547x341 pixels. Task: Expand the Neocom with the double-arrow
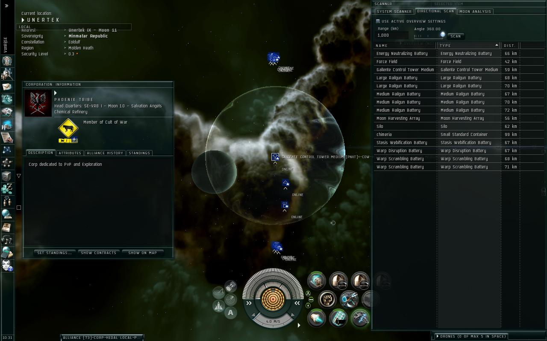click(x=6, y=6)
